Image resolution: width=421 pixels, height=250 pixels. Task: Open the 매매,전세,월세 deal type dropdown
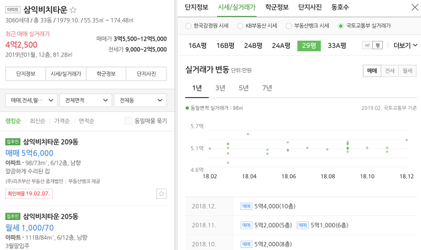click(31, 100)
